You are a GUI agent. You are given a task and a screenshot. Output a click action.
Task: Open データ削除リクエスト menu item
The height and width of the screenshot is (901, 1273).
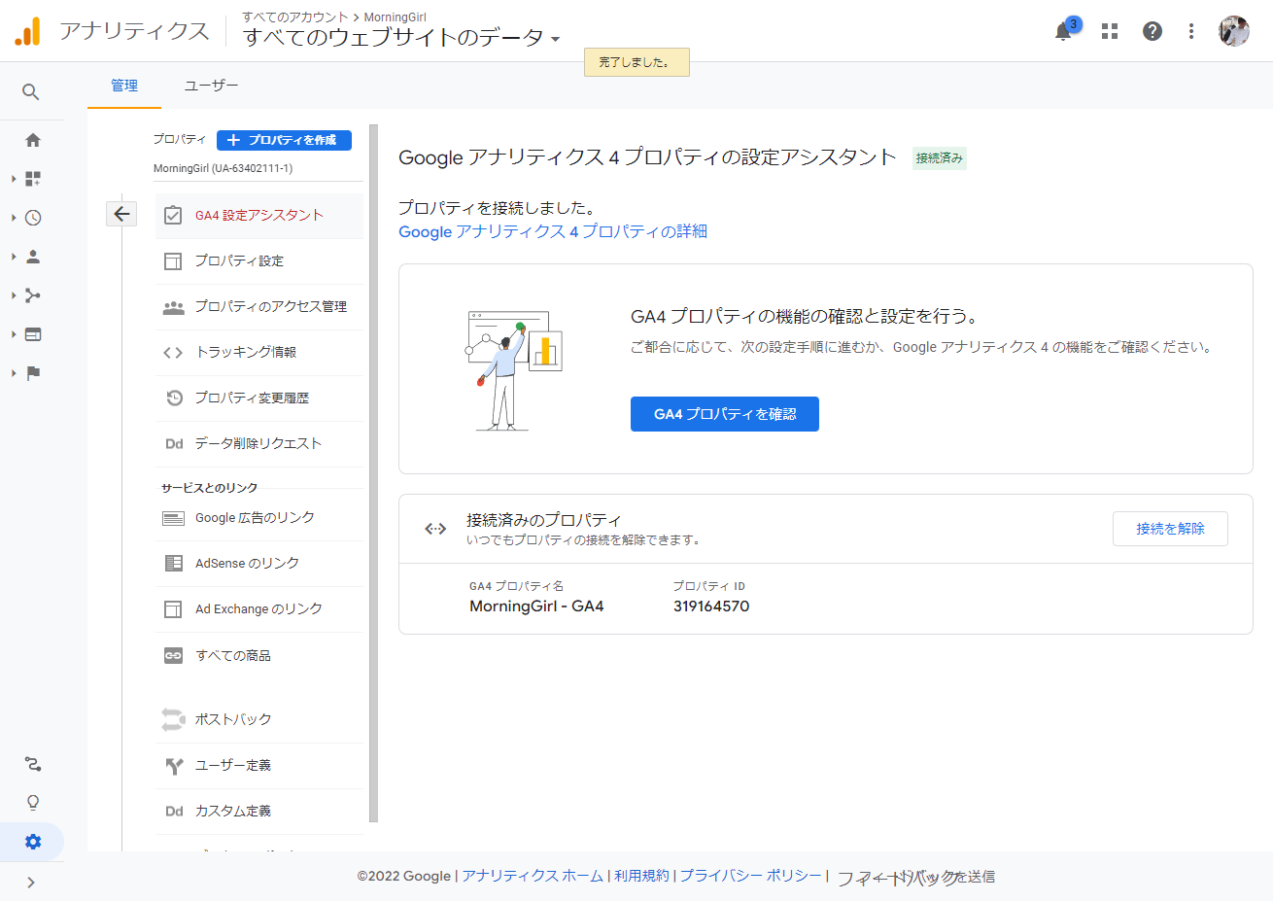pyautogui.click(x=258, y=444)
